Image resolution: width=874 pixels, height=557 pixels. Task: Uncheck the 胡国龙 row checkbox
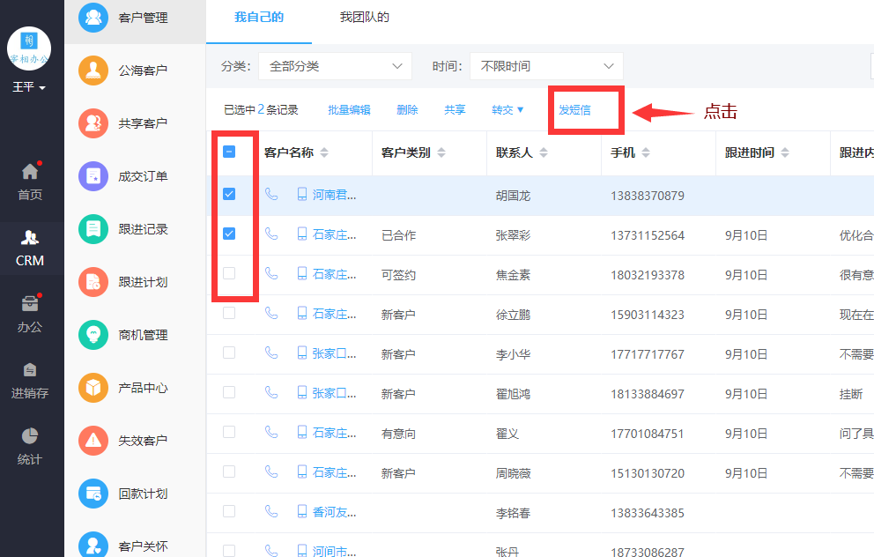(x=229, y=194)
